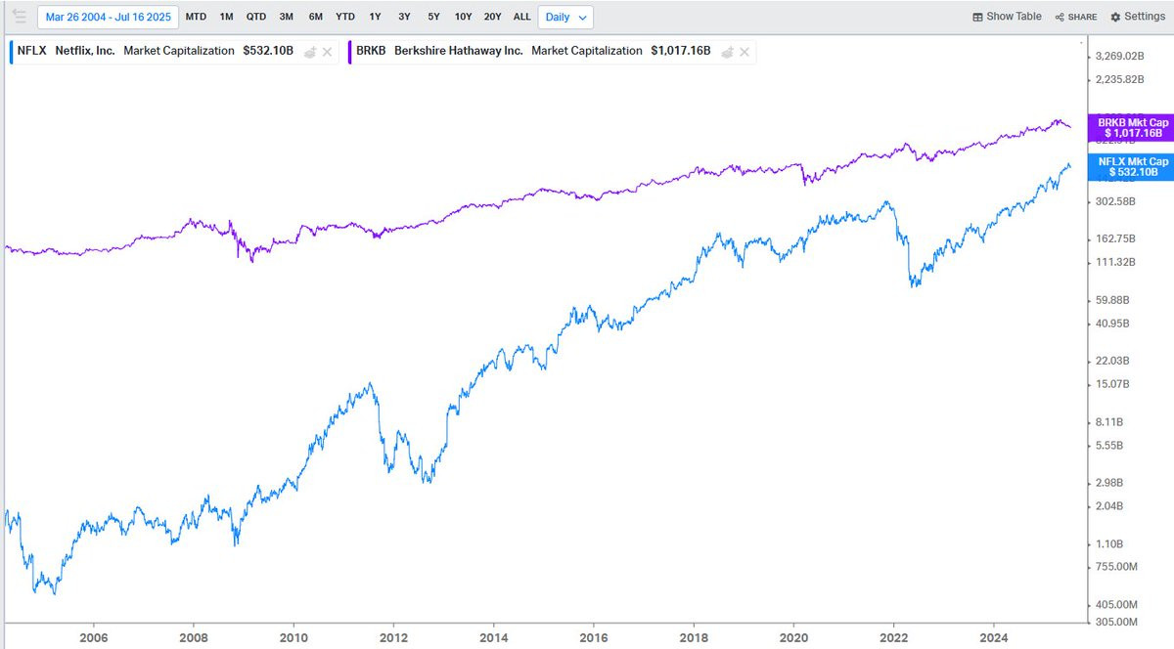The image size is (1174, 649).
Task: Select the 1M time range
Action: pos(227,17)
